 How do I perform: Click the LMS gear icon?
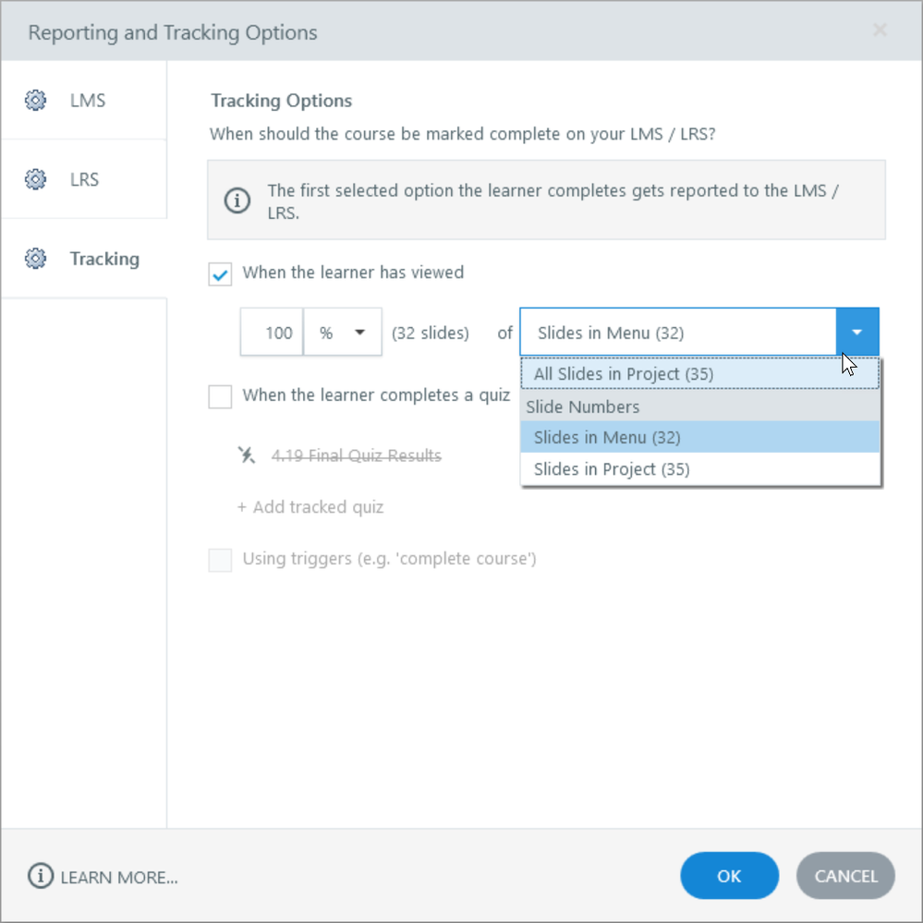(x=35, y=101)
